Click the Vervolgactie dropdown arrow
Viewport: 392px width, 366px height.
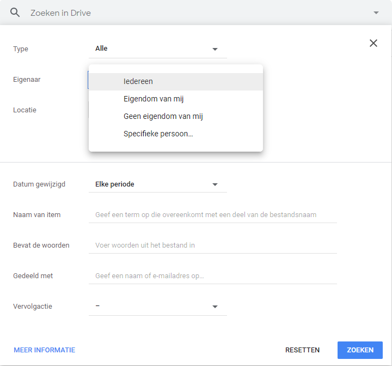coord(215,307)
